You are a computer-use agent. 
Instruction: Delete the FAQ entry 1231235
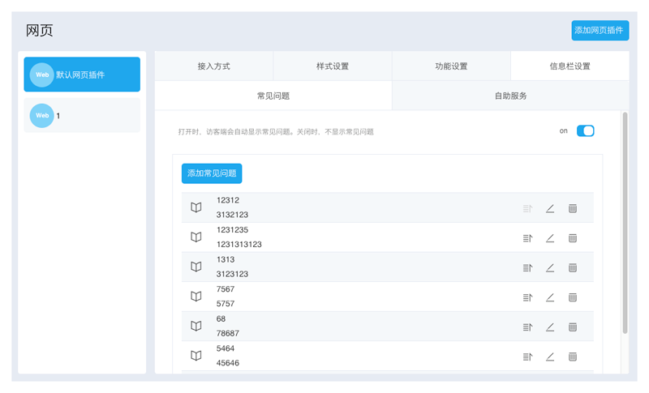(x=573, y=238)
